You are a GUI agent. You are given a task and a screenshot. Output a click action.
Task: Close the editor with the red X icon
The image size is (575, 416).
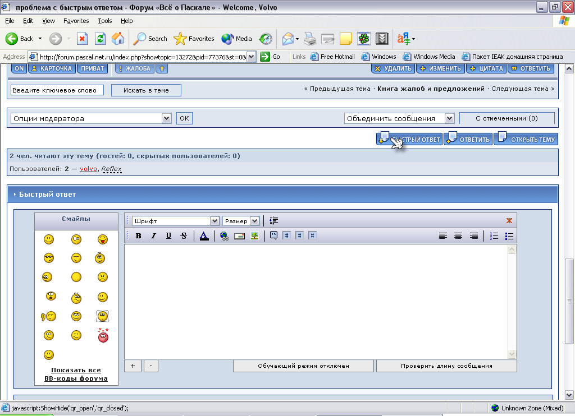(x=509, y=221)
